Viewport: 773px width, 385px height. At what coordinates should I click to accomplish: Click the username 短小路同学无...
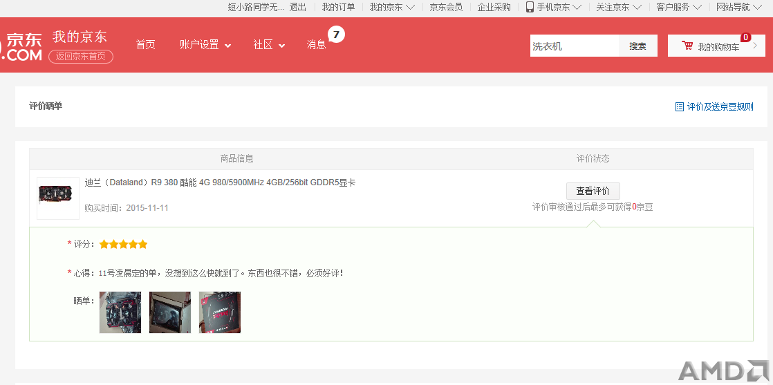[257, 7]
